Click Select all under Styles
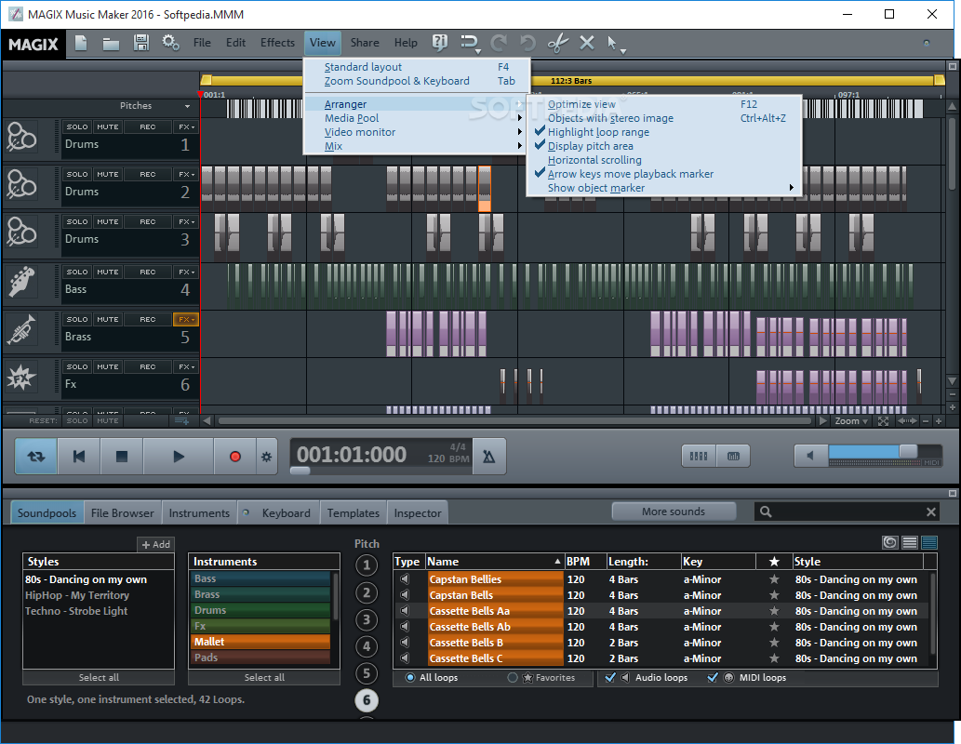 point(99,677)
